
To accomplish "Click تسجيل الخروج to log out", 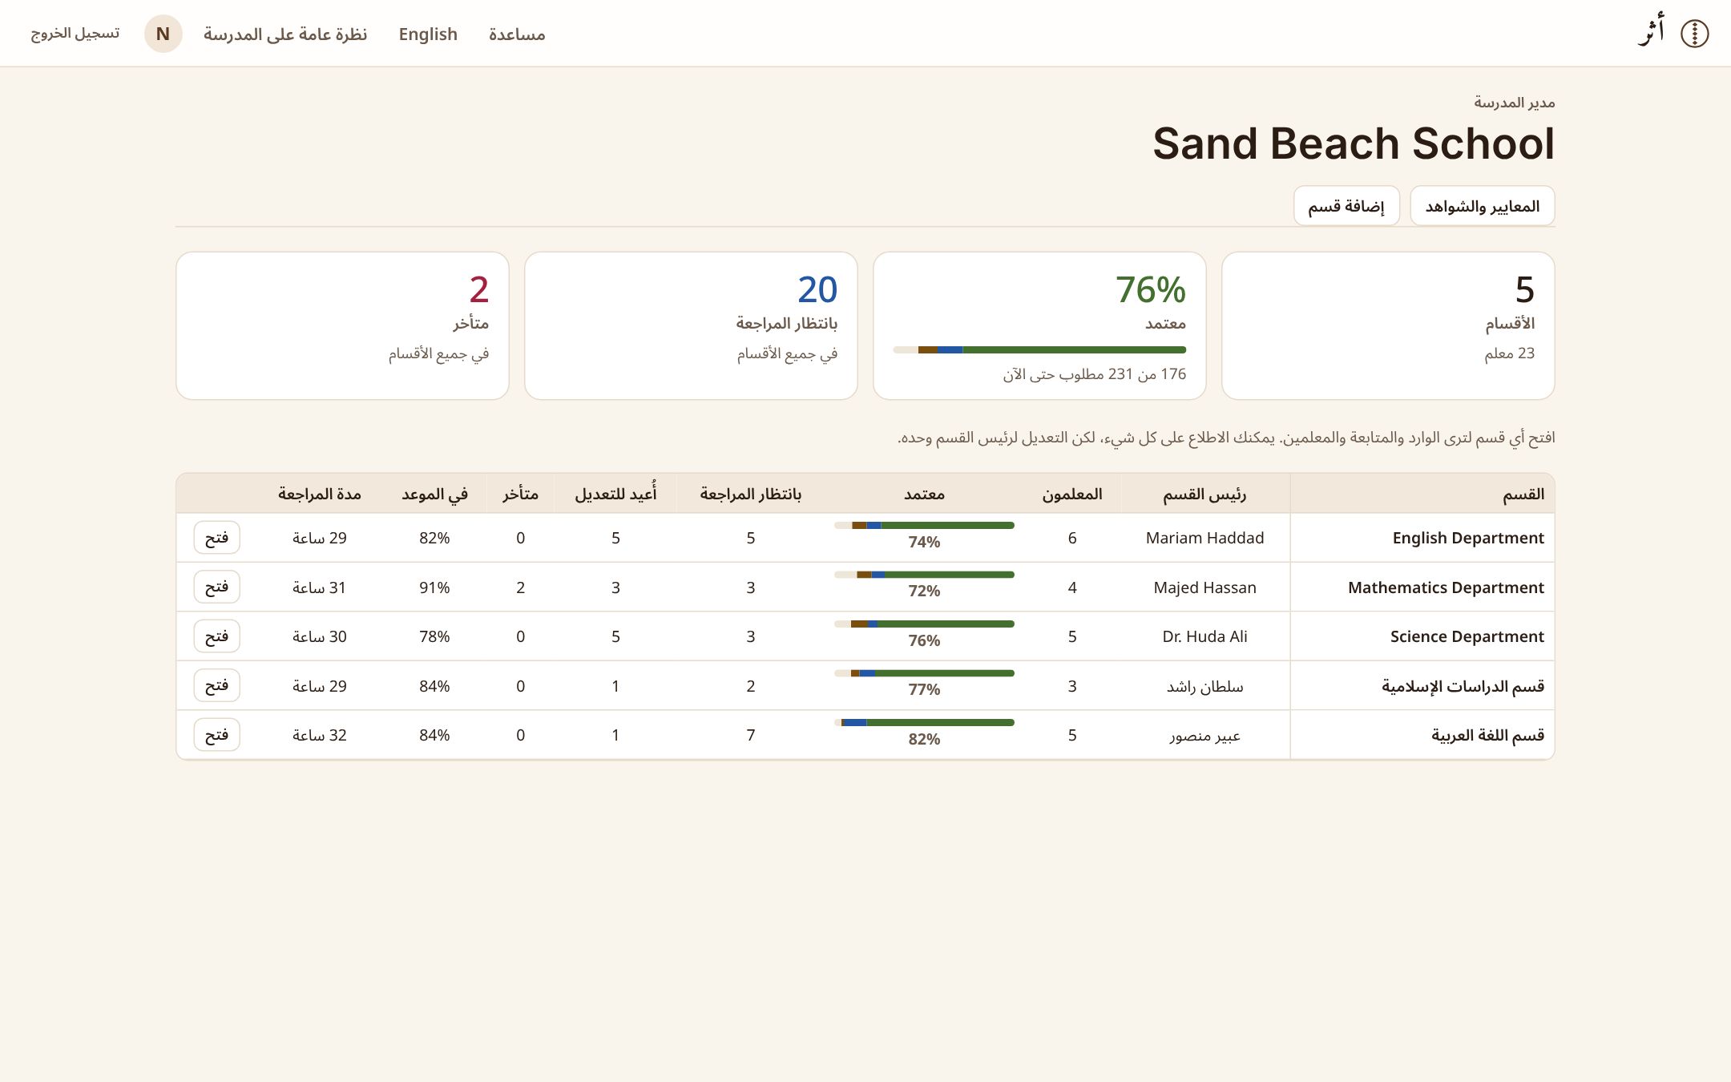I will [x=75, y=34].
